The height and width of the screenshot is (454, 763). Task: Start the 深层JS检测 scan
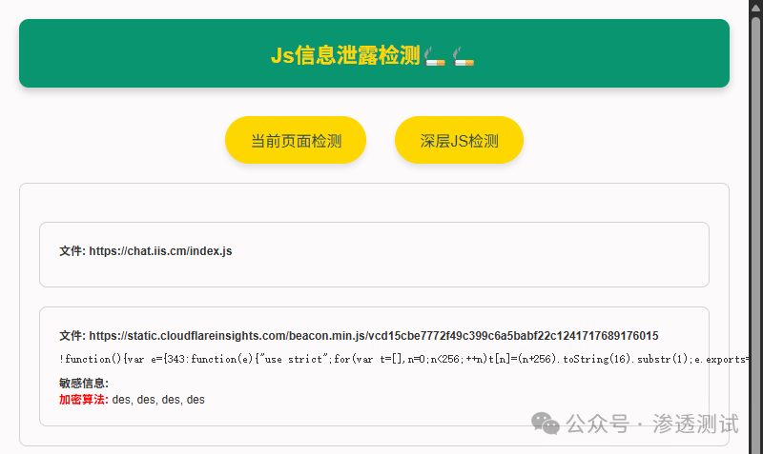tap(459, 141)
